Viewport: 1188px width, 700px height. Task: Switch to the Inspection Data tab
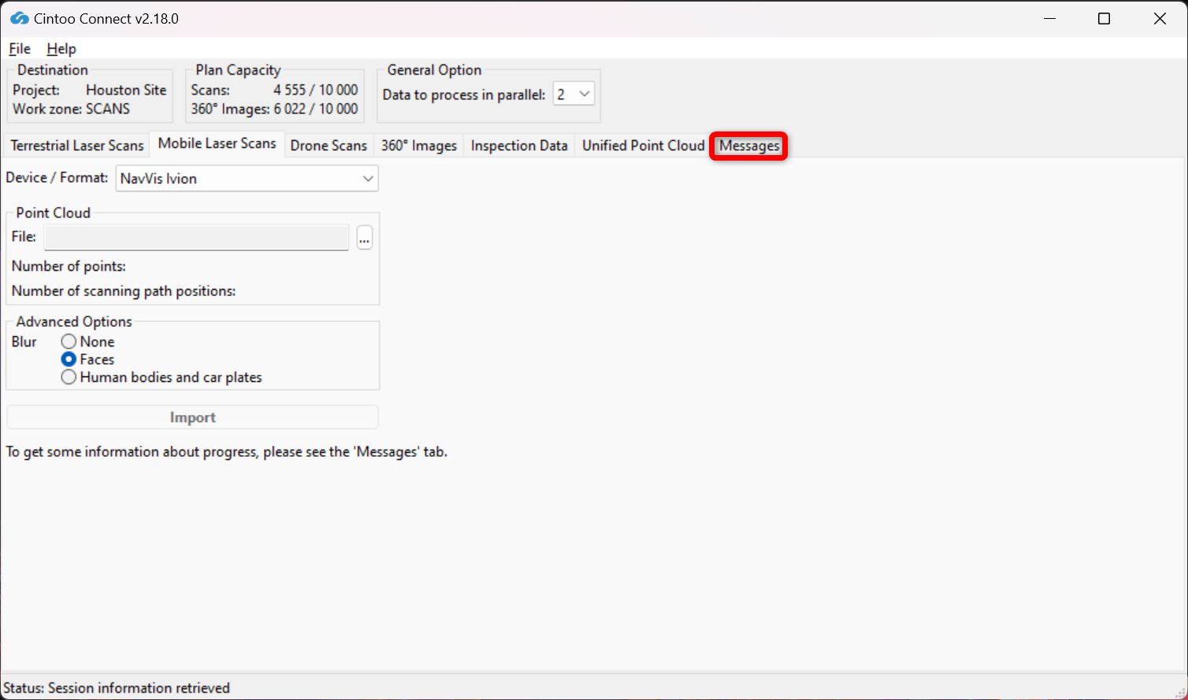519,146
